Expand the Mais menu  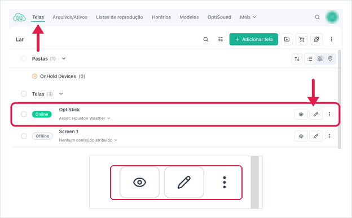pos(248,17)
